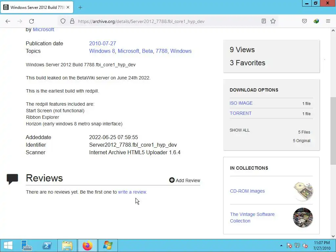The height and width of the screenshot is (252, 336).
Task: Open the network tray icon
Action: click(x=297, y=245)
